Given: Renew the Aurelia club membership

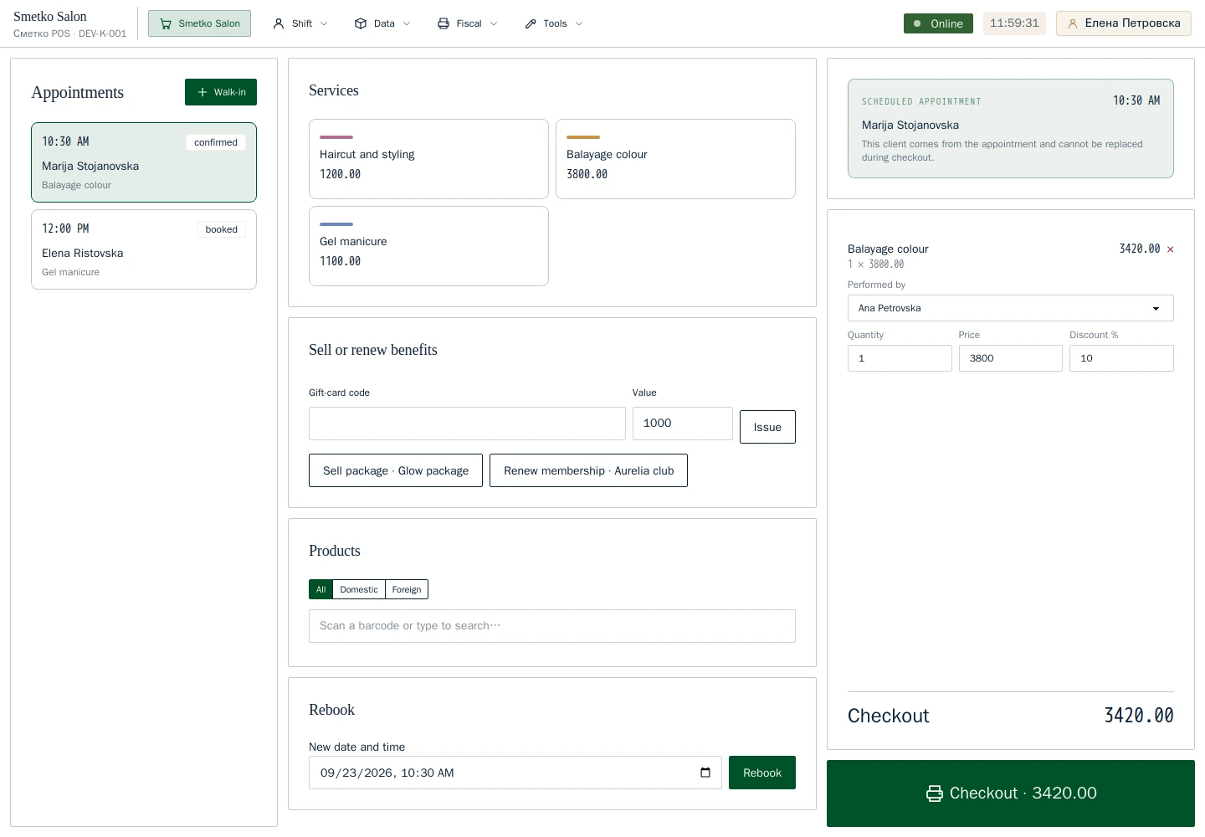Looking at the screenshot, I should pos(588,470).
